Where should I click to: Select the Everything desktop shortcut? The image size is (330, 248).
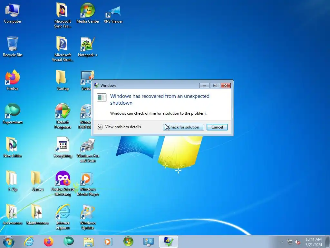coord(63,147)
